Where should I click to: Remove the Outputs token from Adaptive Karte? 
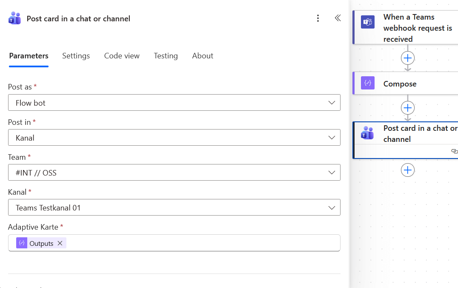click(60, 243)
